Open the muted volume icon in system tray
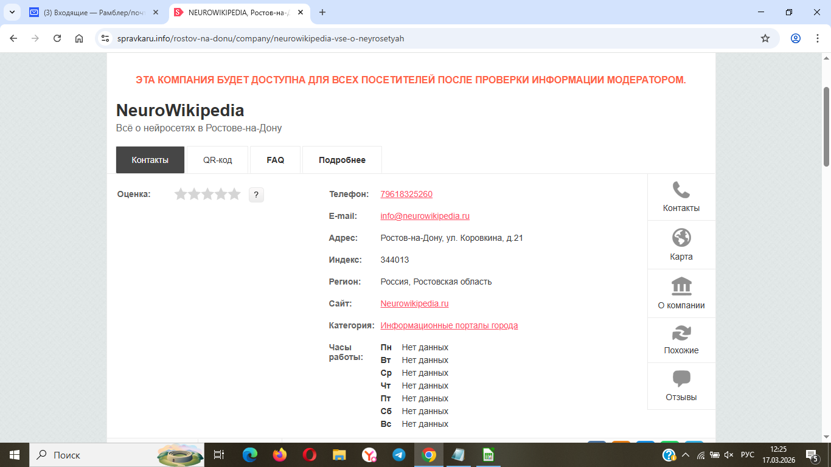Viewport: 831px width, 467px height. (729, 455)
